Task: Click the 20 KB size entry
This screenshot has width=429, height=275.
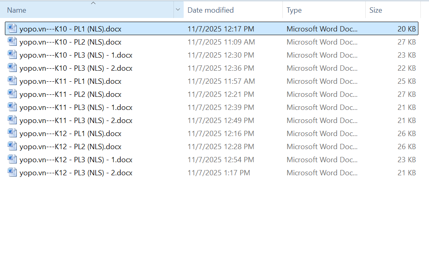Action: point(407,29)
